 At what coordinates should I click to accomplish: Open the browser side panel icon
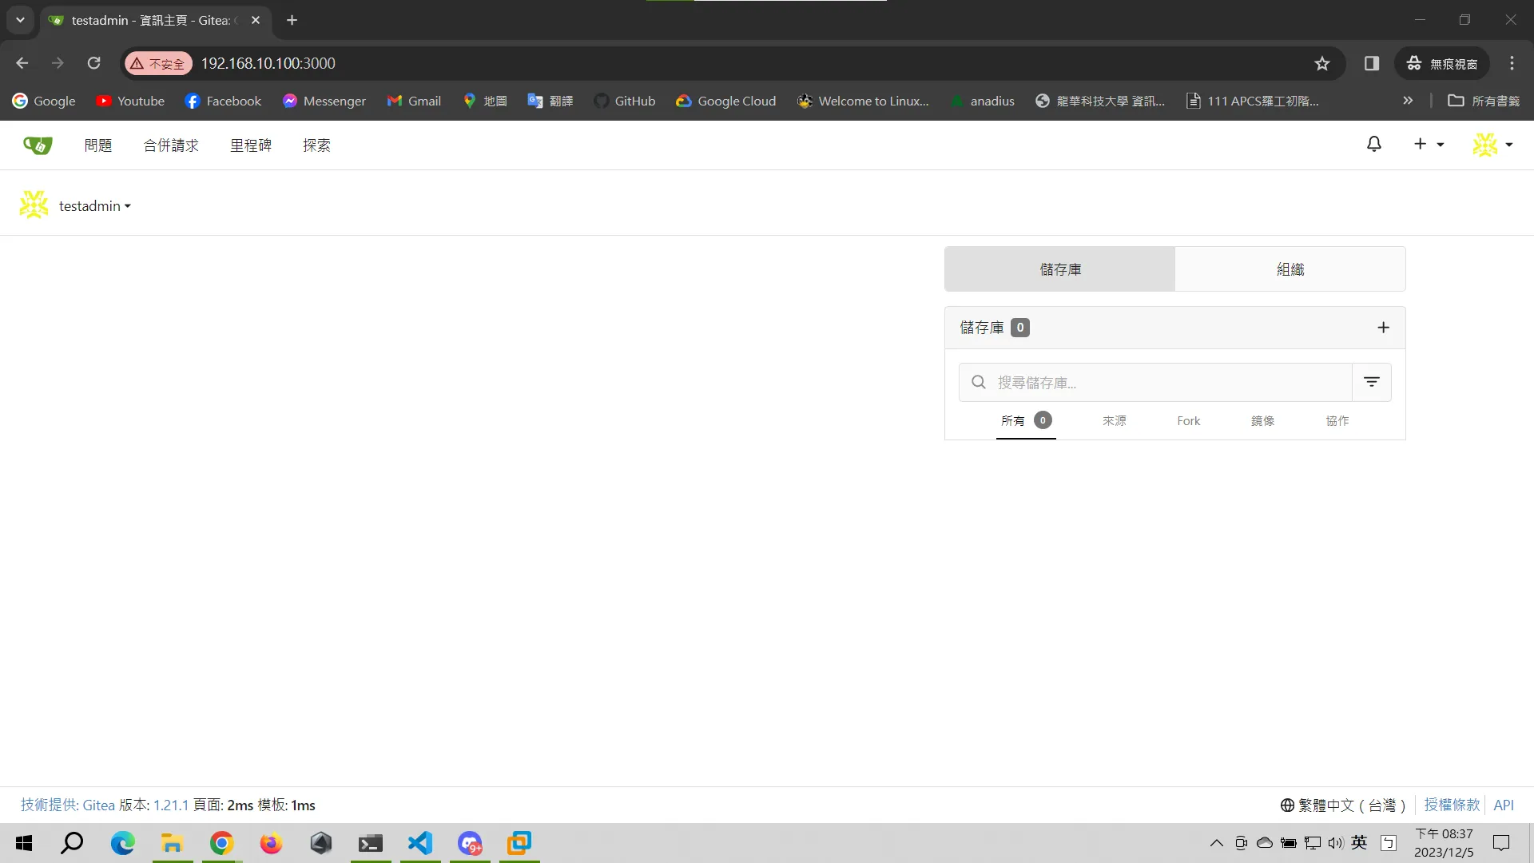pyautogui.click(x=1371, y=63)
